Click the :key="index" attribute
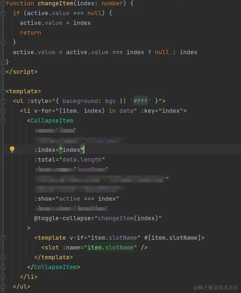Viewport: 241px width, 293px height. point(162,111)
